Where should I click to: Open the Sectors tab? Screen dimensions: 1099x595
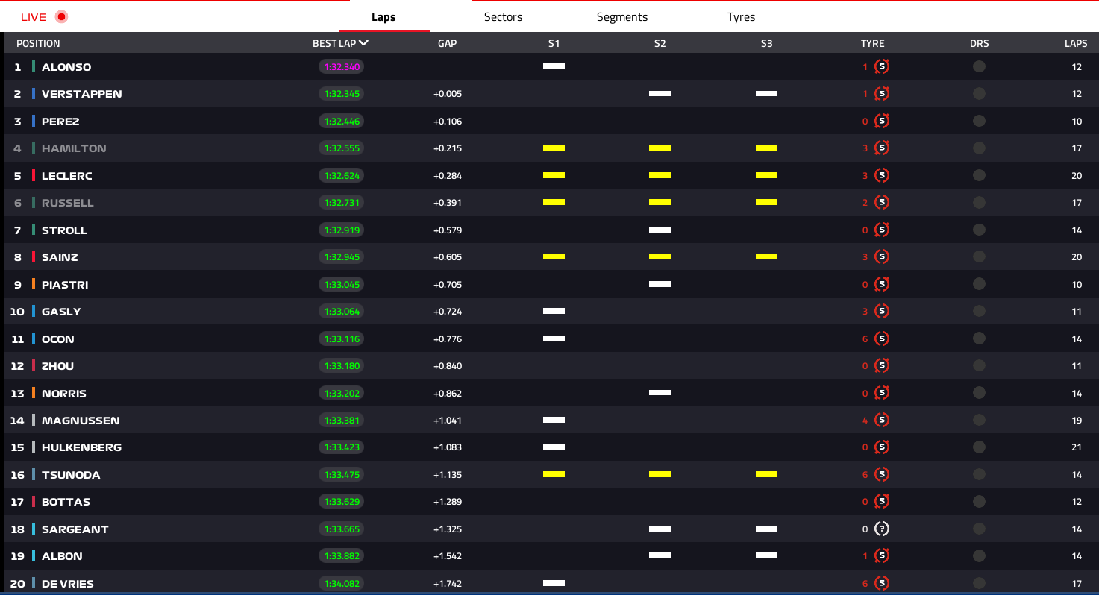click(x=503, y=17)
